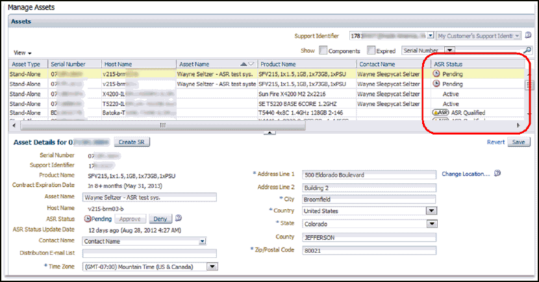The height and width of the screenshot is (282, 539).
Task: Click the left arrow of the table's horizontal scrollbar
Action: point(14,125)
